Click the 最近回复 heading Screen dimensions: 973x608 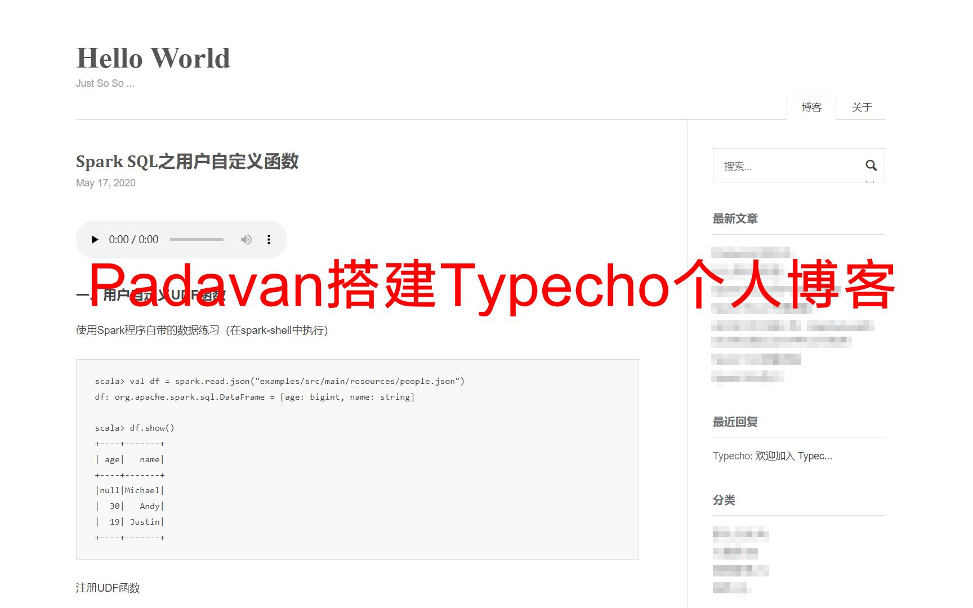pyautogui.click(x=735, y=422)
